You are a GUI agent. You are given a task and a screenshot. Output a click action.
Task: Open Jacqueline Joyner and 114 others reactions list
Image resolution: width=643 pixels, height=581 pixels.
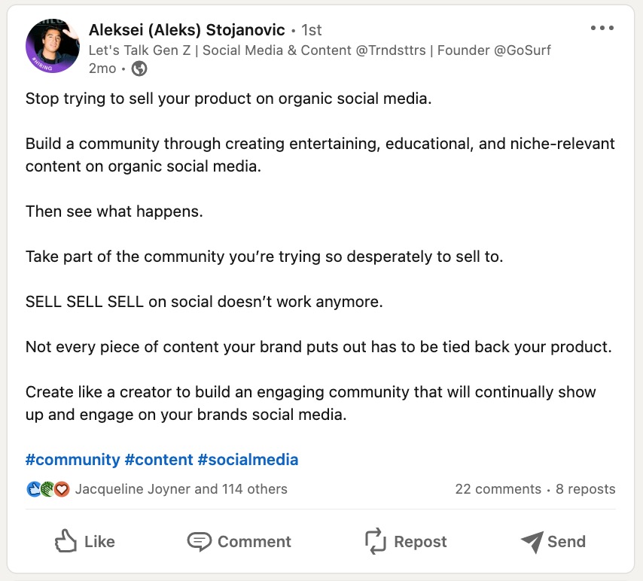181,488
